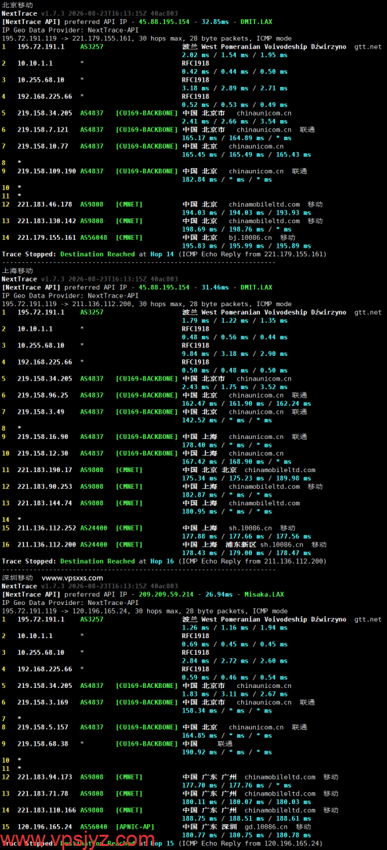This screenshot has width=387, height=850.
Task: Select hop IP address 221.183.90.253
Action: coord(45,487)
